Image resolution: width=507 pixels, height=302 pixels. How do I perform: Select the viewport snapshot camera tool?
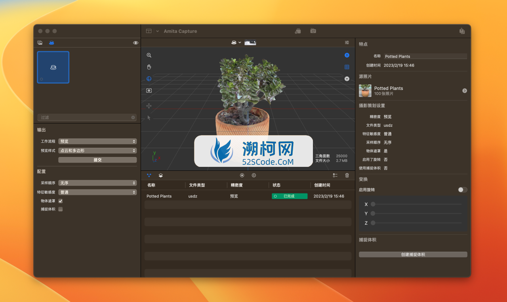[x=149, y=90]
